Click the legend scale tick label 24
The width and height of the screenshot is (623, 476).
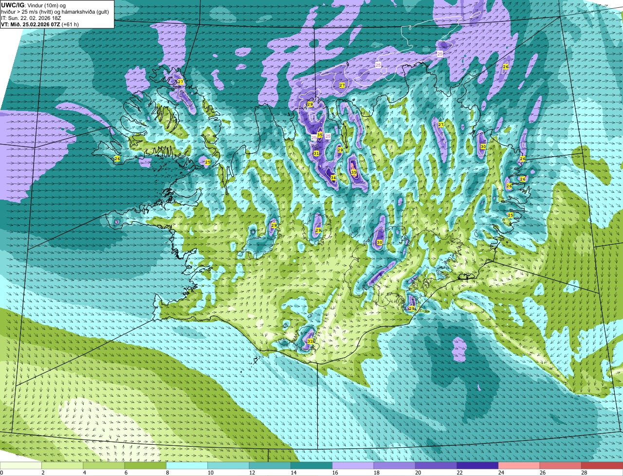501,473
